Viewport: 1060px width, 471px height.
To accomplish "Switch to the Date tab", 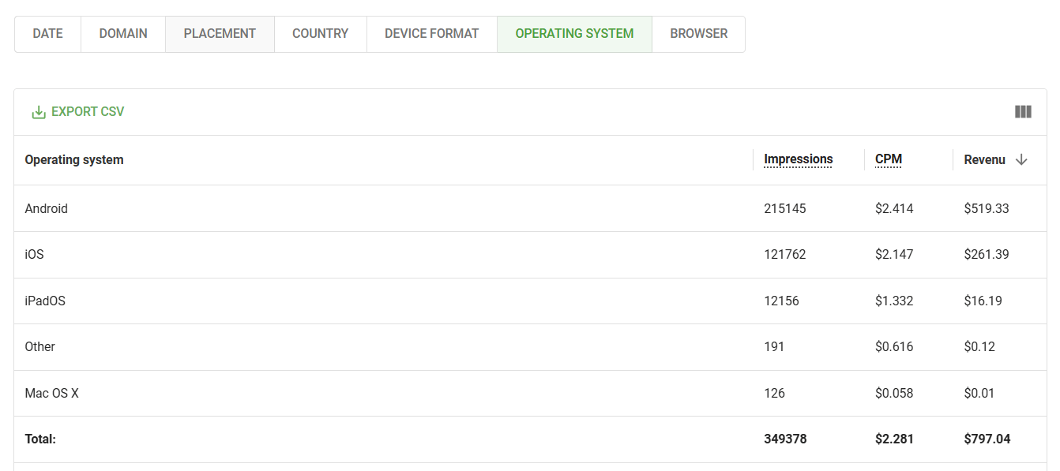I will (47, 34).
